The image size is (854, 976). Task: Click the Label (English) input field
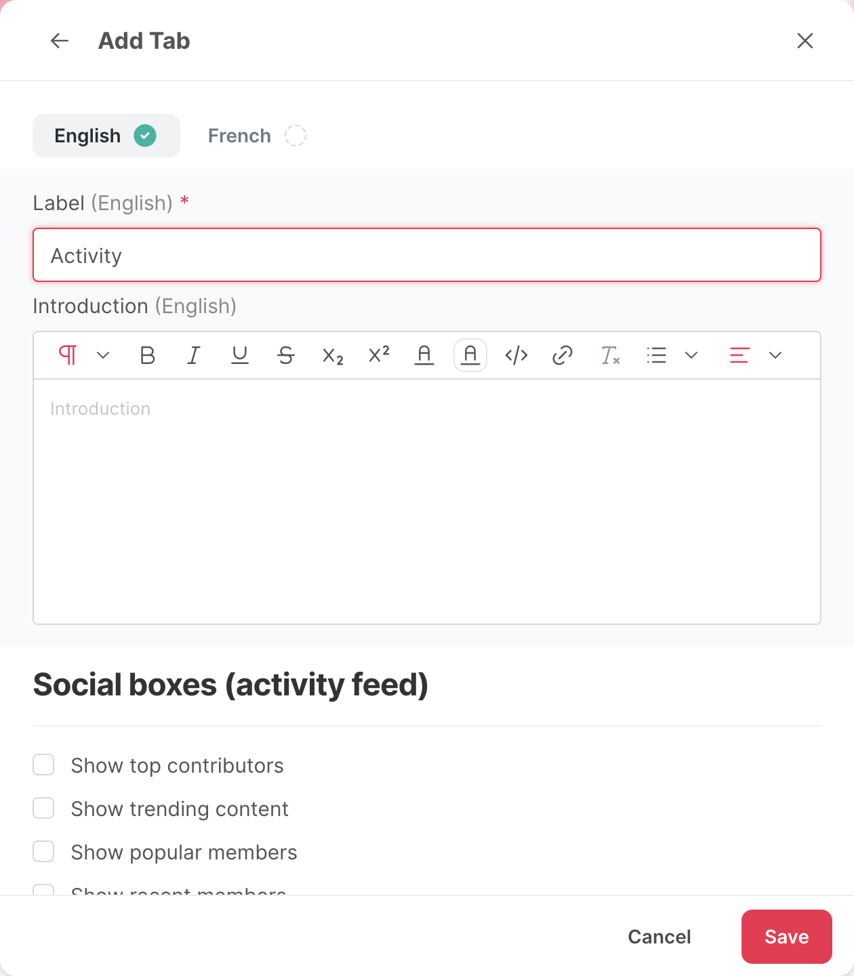(x=427, y=255)
